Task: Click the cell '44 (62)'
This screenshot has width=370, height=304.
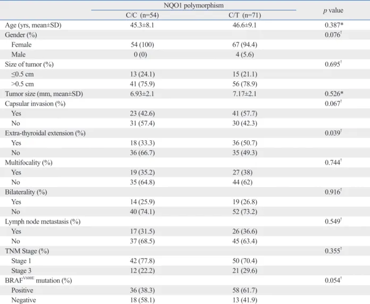Action: click(x=242, y=182)
